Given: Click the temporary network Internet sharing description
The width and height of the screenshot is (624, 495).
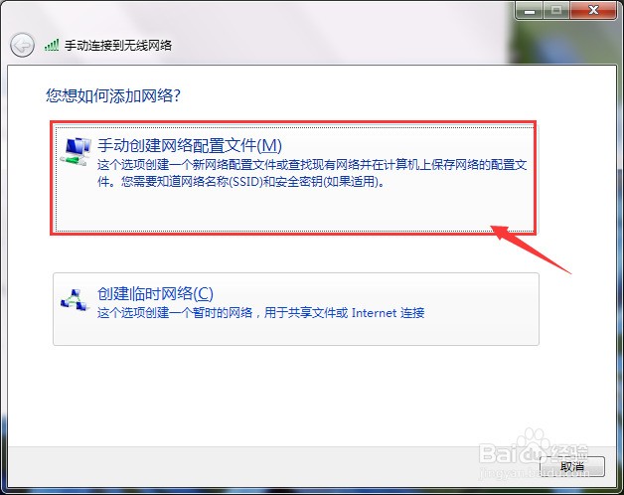Looking at the screenshot, I should tap(261, 313).
